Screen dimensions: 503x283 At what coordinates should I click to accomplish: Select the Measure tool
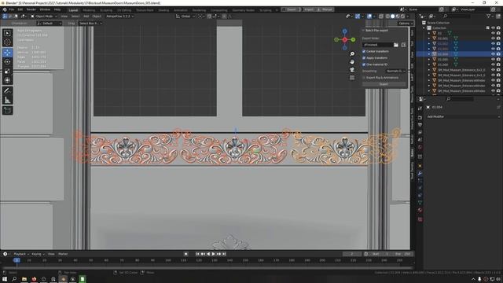(7, 100)
